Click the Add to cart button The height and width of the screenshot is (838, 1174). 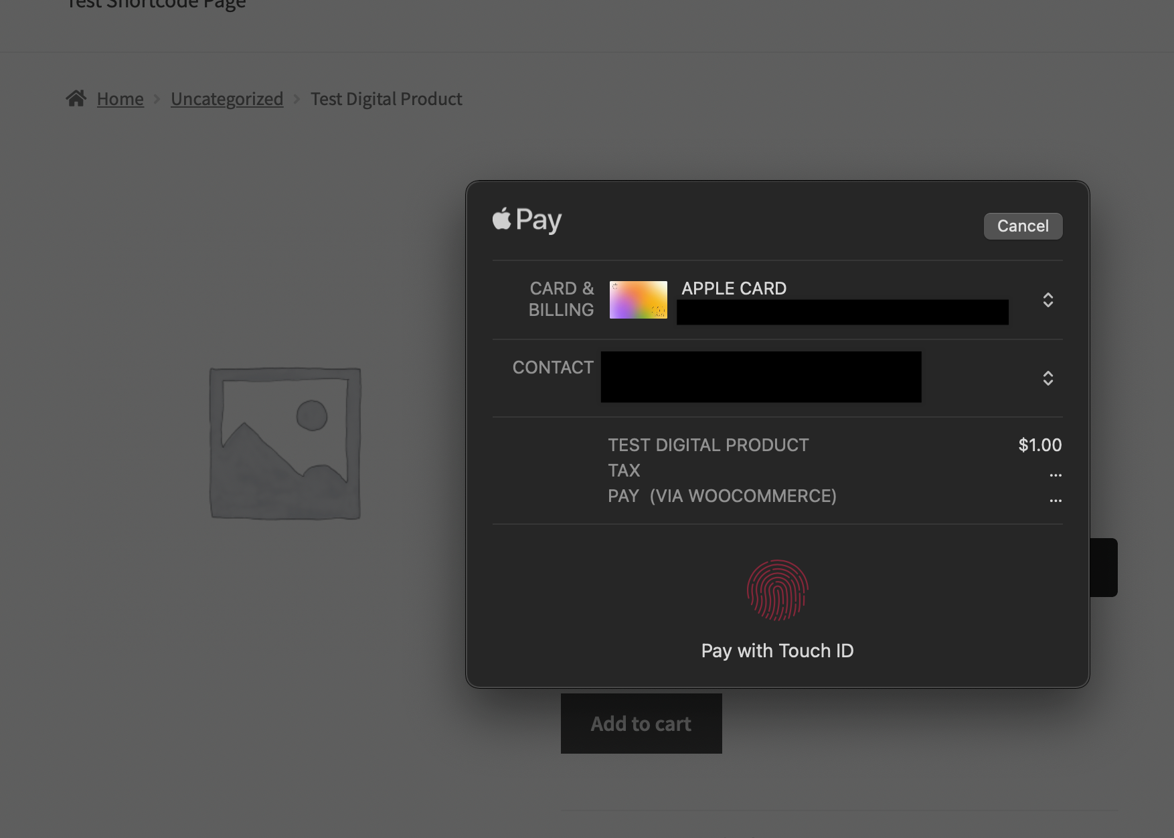click(x=641, y=724)
